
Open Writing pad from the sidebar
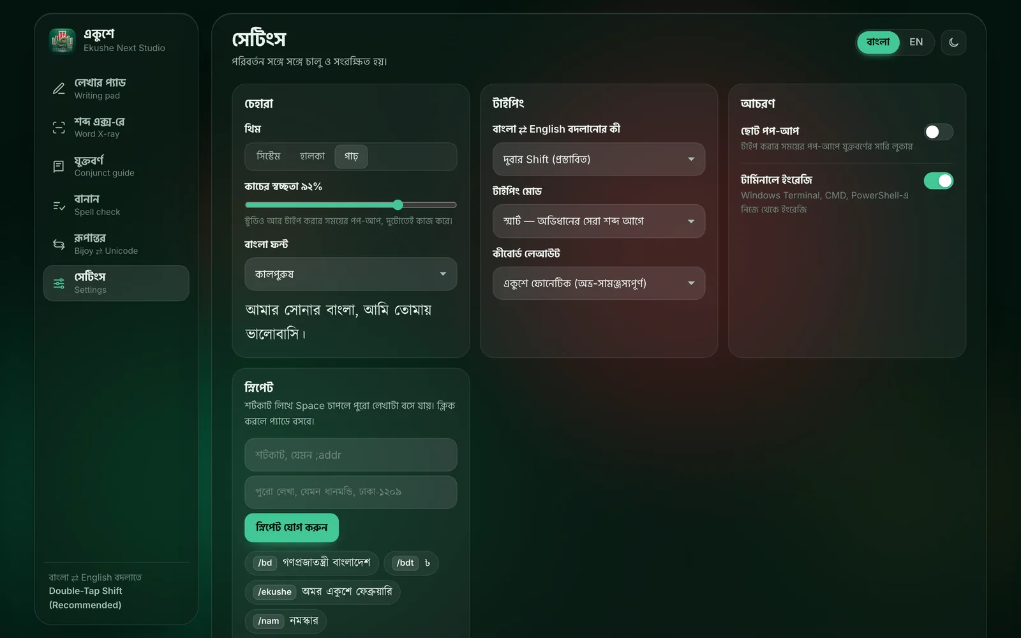116,89
